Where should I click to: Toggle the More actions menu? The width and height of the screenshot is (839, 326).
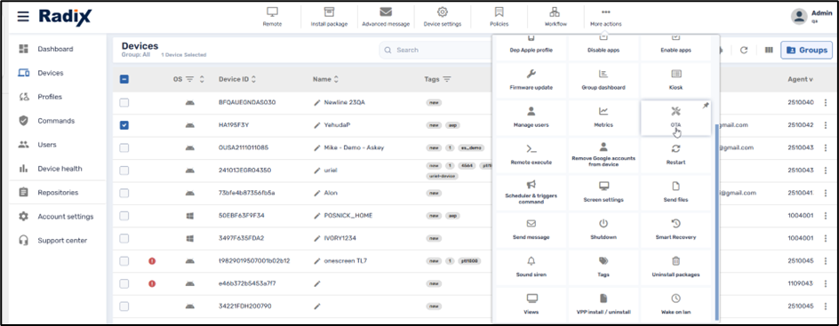click(606, 17)
